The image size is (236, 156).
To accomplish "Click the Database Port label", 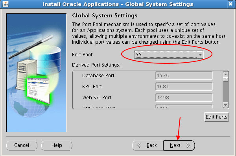I will click(98, 76).
